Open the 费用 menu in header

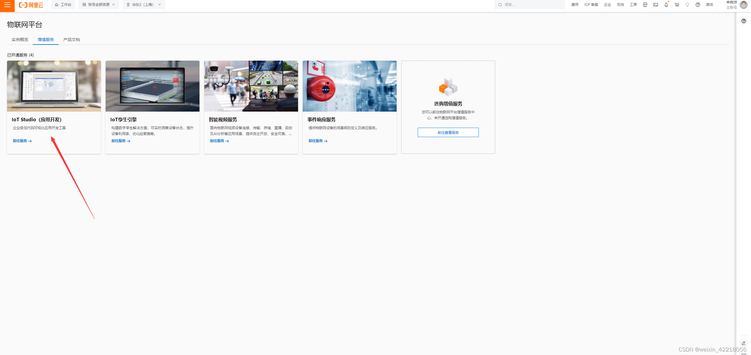pos(575,5)
